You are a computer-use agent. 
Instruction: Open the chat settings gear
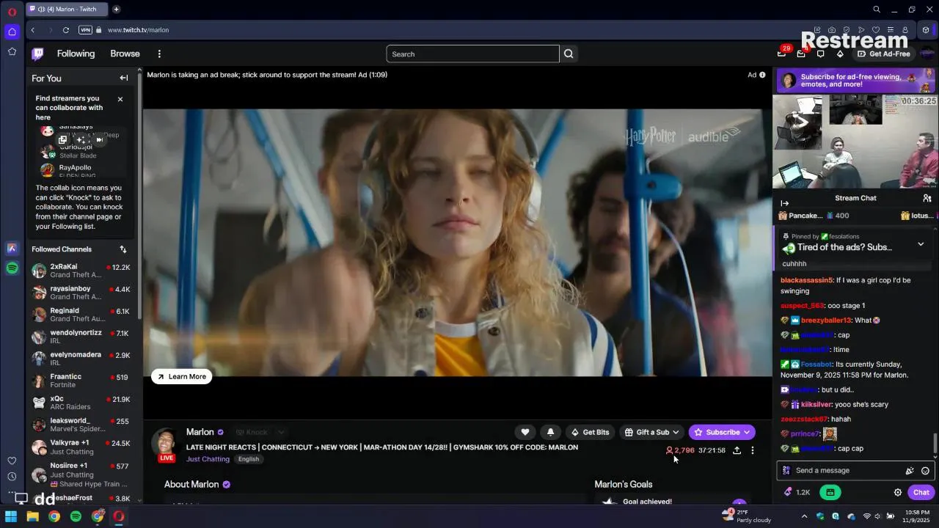click(897, 493)
